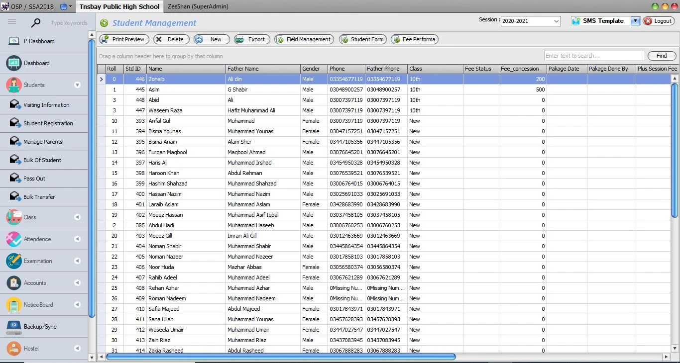Screen dimensions: 680x363
Task: Open the SMS Template dropdown arrow
Action: tap(635, 21)
